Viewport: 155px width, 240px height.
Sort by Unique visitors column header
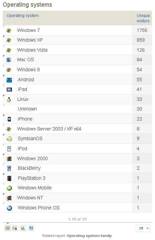(143, 18)
